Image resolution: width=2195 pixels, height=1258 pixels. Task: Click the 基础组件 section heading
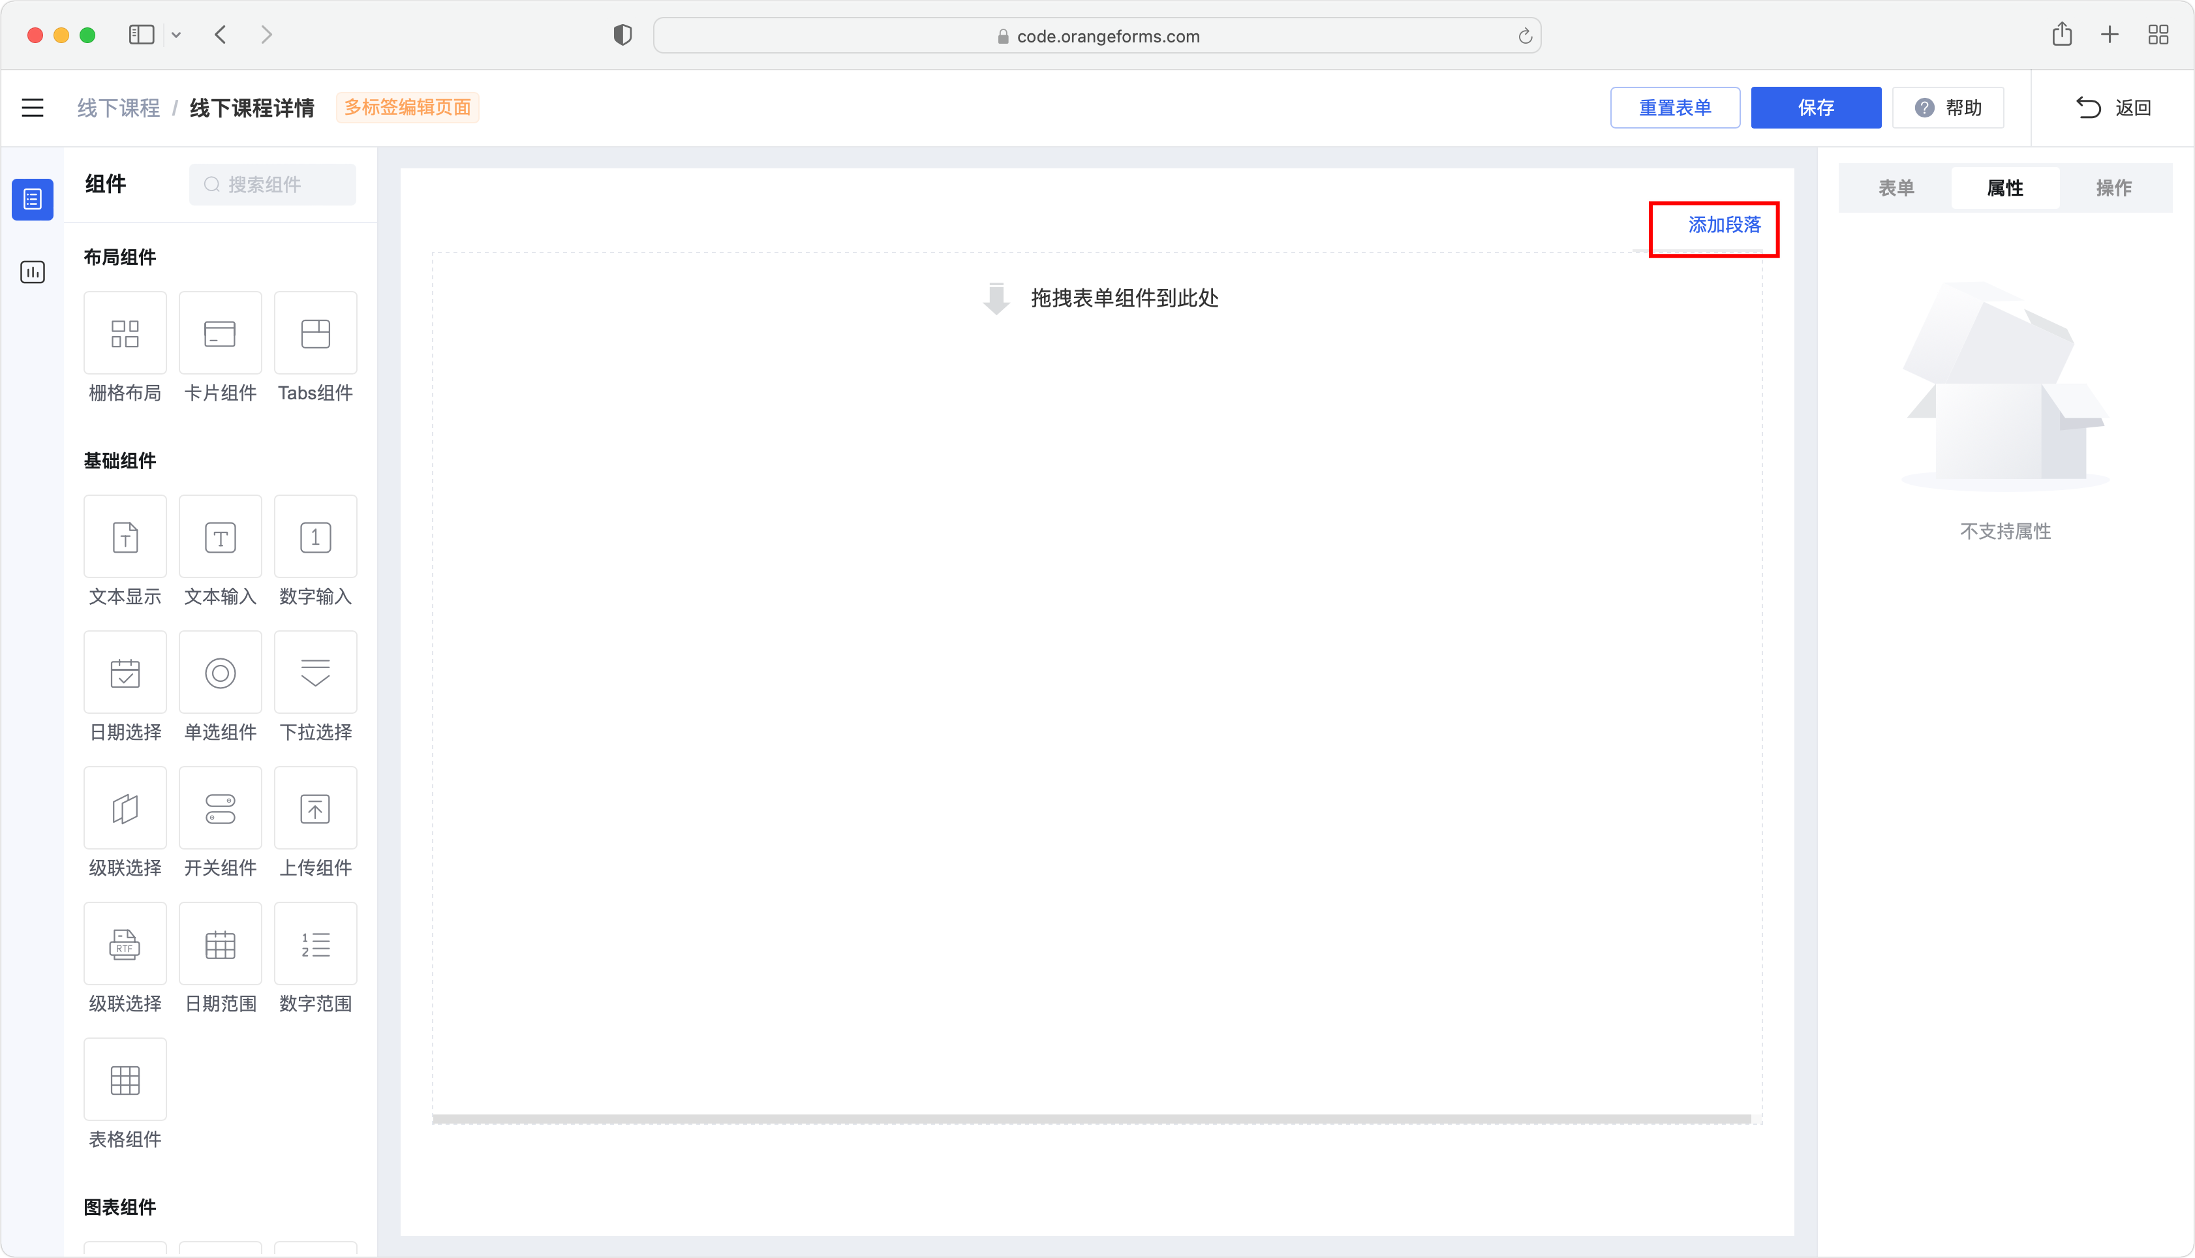(119, 461)
